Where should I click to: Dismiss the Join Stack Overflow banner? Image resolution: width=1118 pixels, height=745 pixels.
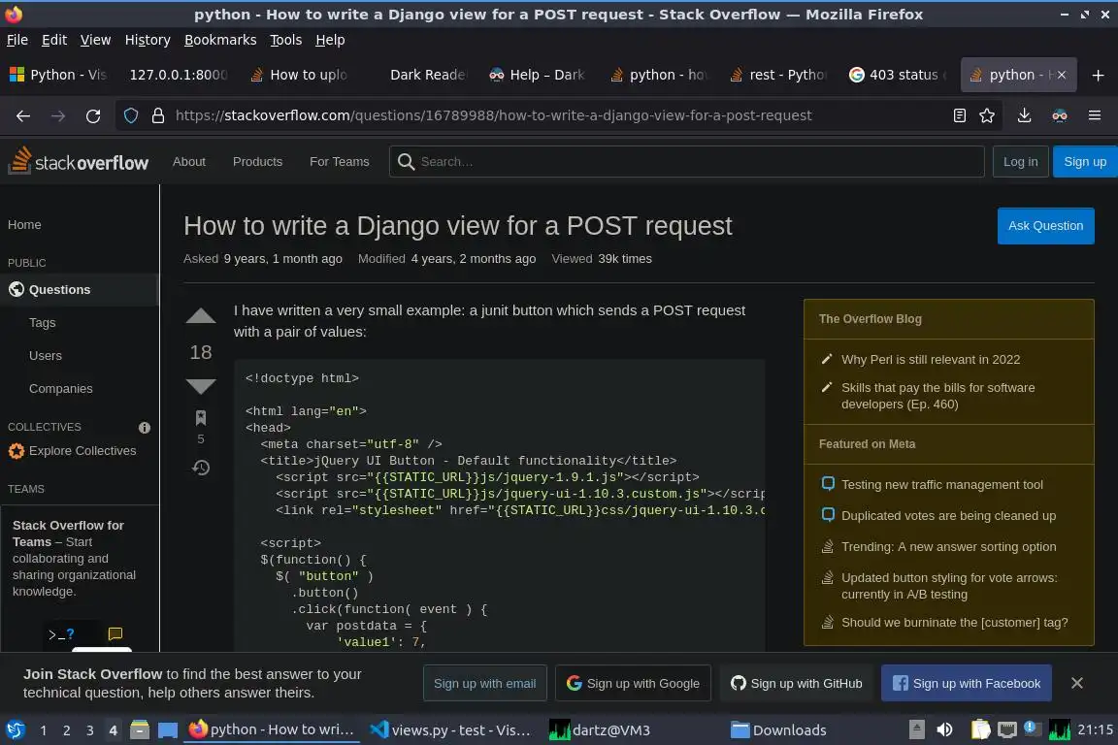1076,683
